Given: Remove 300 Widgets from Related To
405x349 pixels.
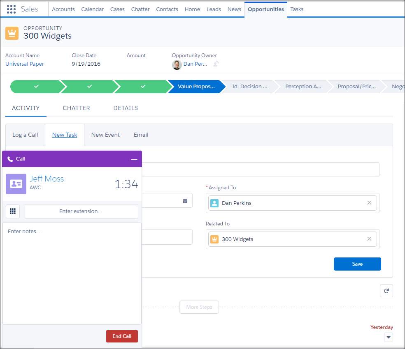Looking at the screenshot, I should 369,239.
